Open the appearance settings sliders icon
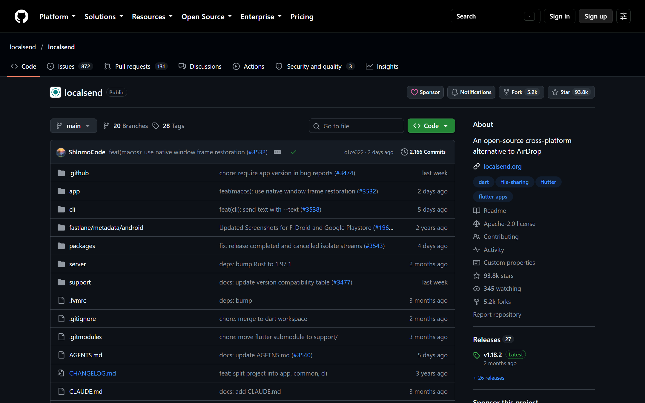This screenshot has width=645, height=403. 623,16
